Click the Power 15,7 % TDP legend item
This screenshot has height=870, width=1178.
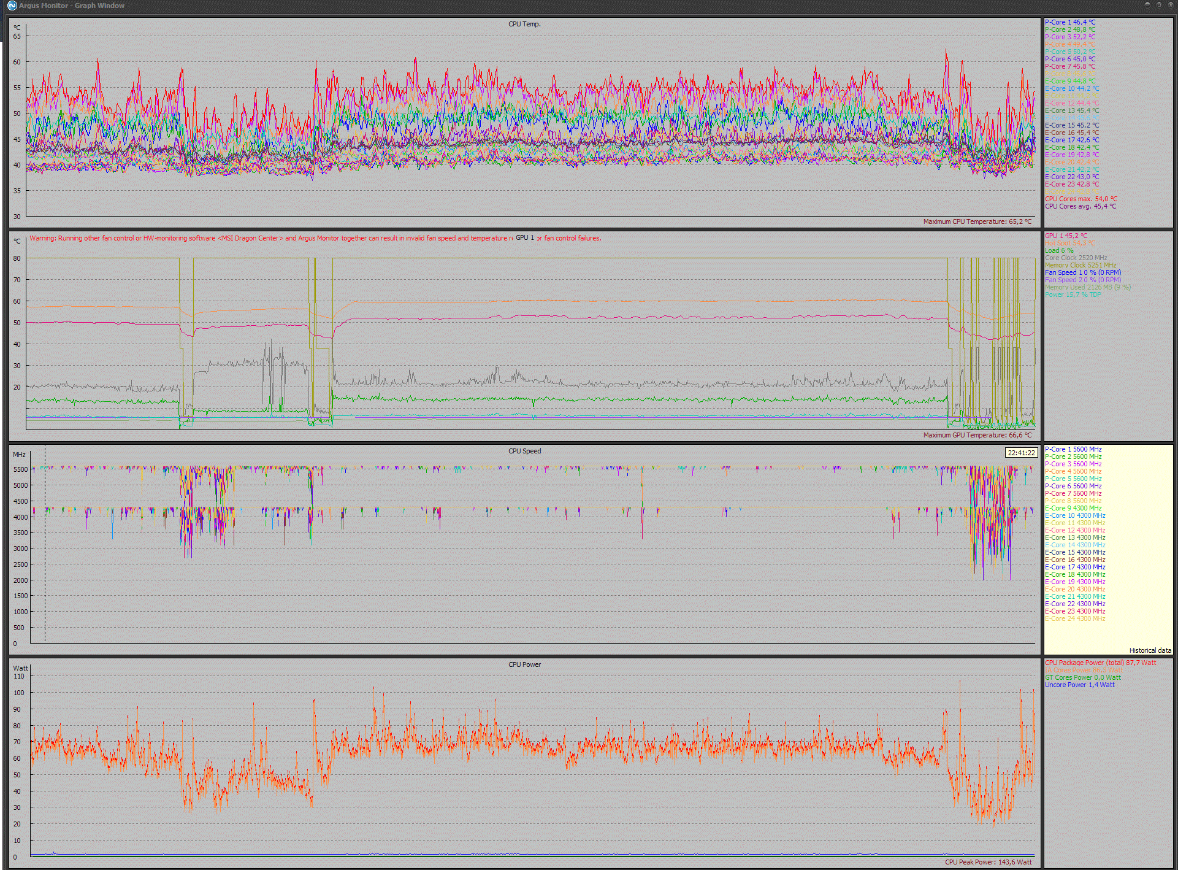click(1073, 294)
